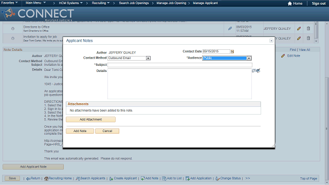
Task: Click the Details pop-out expand icon
Action: click(253, 71)
